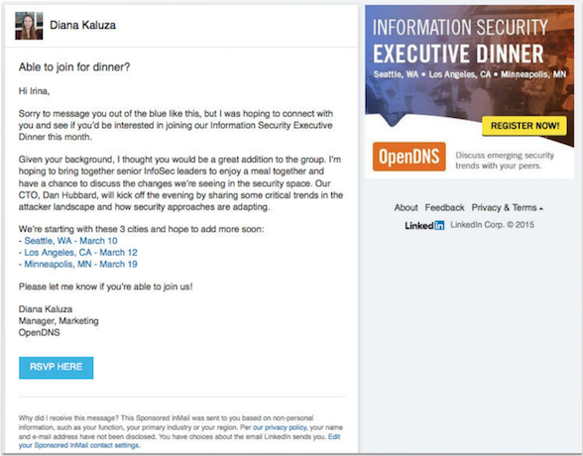The image size is (583, 456).
Task: Click the LinkedIn Corp. © 2015 copyright text
Action: pyautogui.click(x=492, y=225)
